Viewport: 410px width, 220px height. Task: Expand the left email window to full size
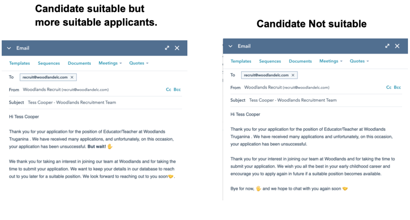[167, 48]
